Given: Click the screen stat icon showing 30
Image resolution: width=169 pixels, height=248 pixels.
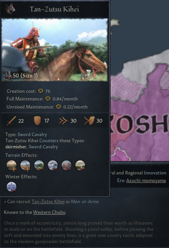Looking at the screenshot, I should (90, 121).
